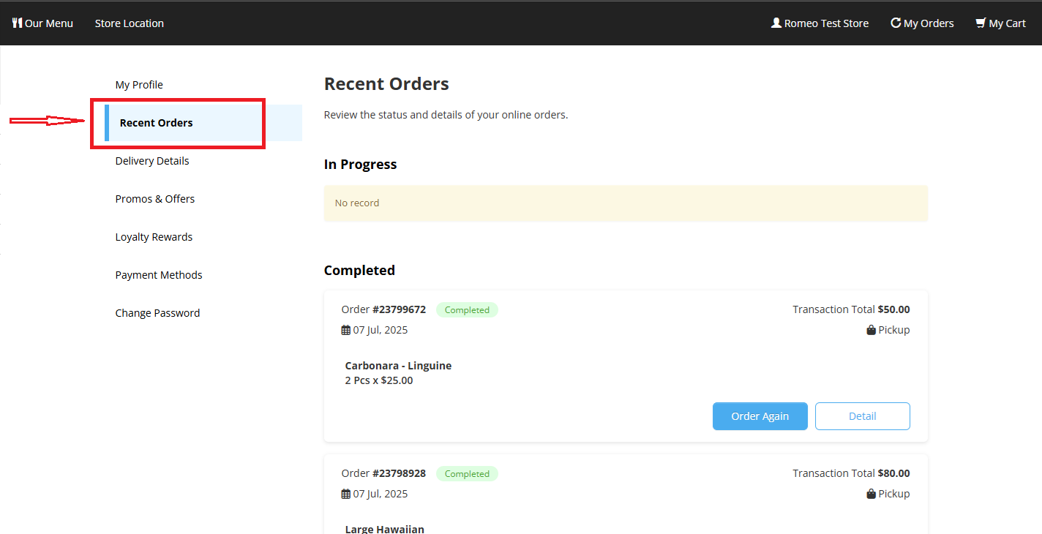Image resolution: width=1042 pixels, height=534 pixels.
Task: Open the Store Location menu item
Action: (129, 23)
